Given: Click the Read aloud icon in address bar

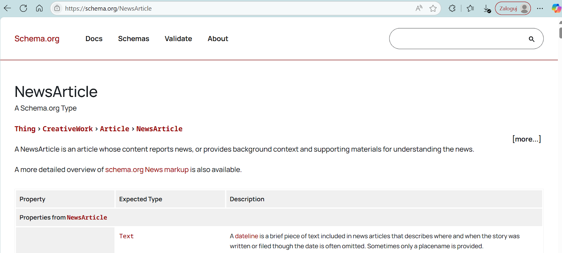Looking at the screenshot, I should coord(419,8).
